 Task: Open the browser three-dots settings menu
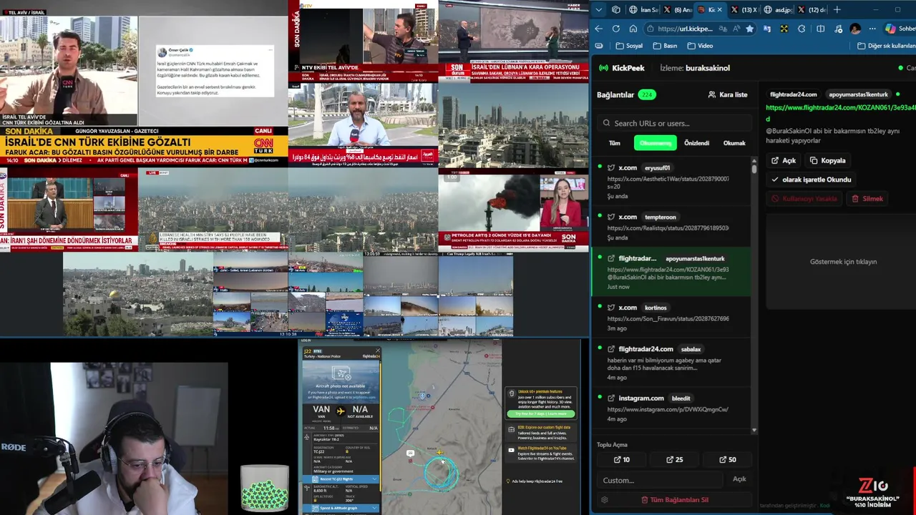pos(872,29)
